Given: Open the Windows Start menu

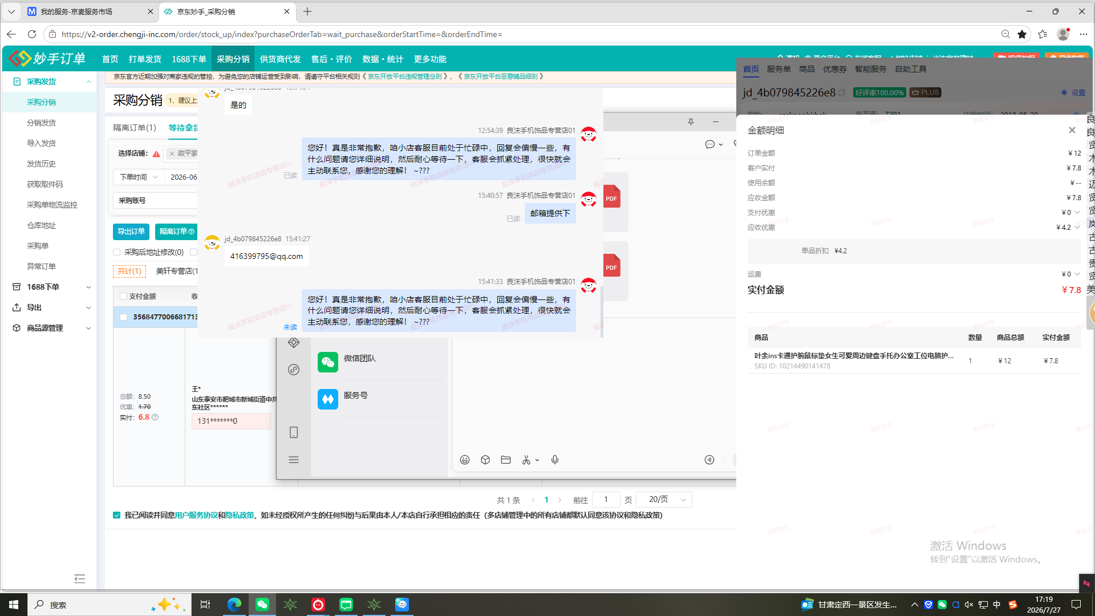Looking at the screenshot, I should tap(14, 605).
